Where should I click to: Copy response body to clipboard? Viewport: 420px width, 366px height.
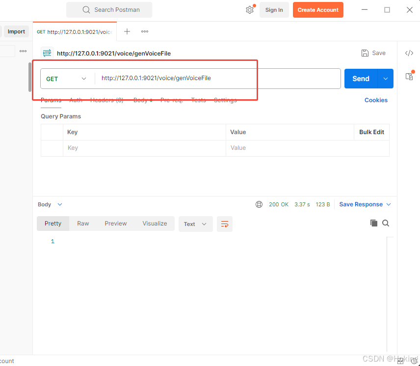374,223
